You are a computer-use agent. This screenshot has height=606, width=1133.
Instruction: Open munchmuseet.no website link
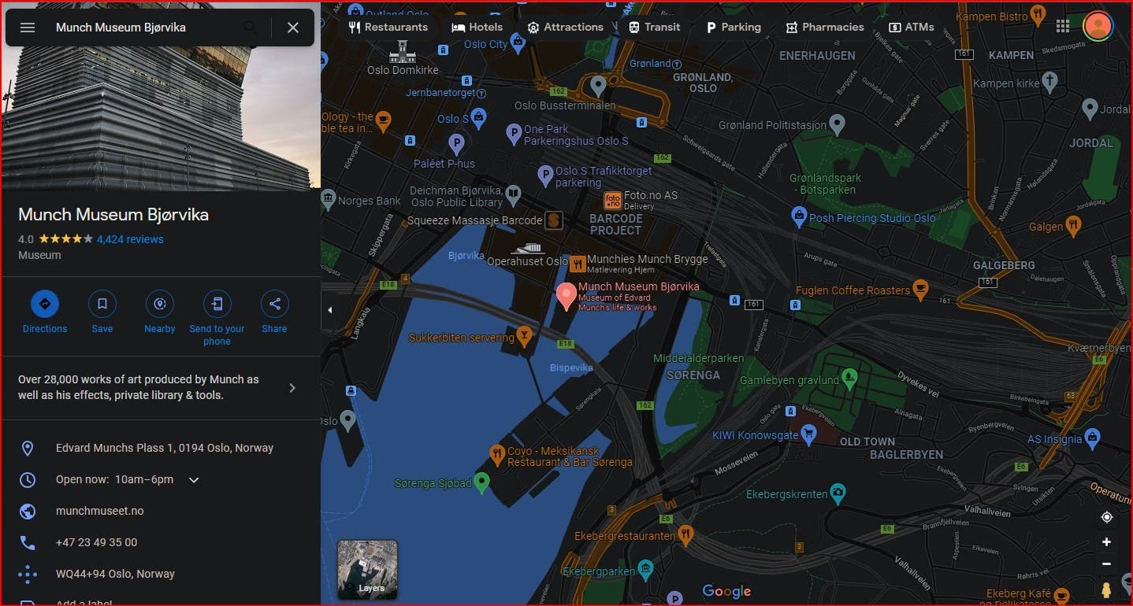[x=100, y=511]
